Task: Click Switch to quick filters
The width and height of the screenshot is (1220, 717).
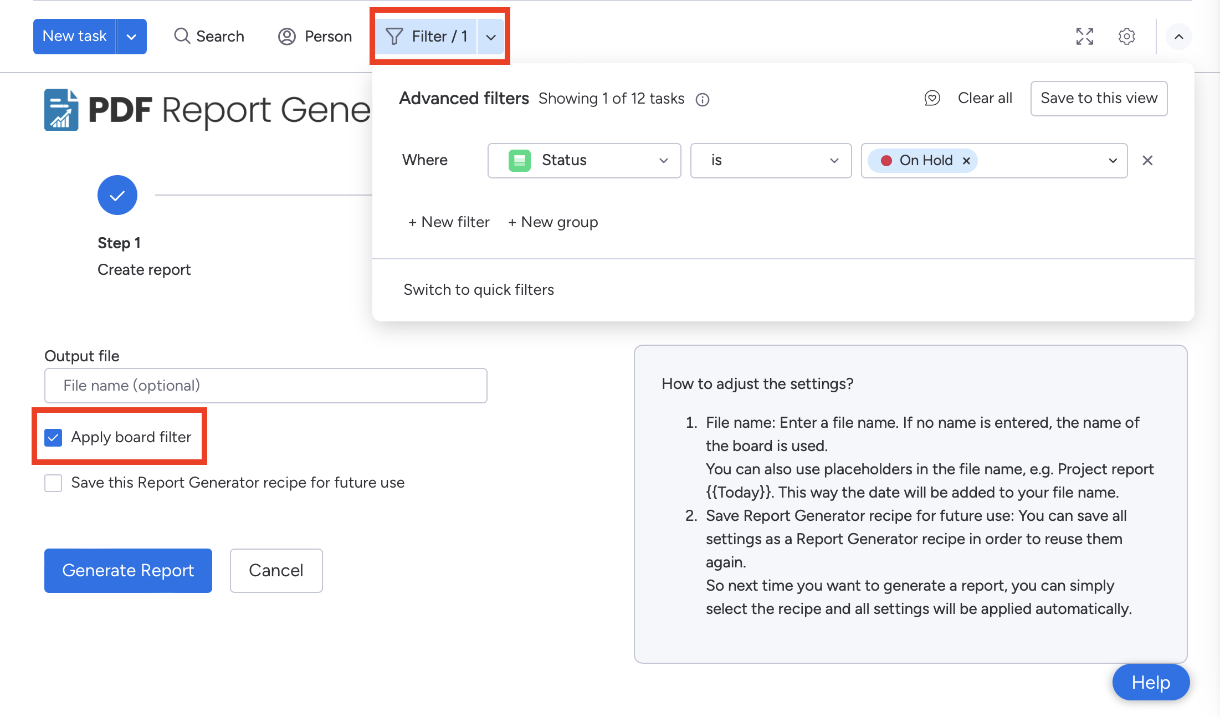Action: pyautogui.click(x=479, y=290)
